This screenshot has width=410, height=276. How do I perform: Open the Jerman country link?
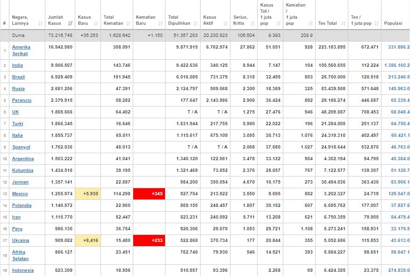(x=20, y=182)
